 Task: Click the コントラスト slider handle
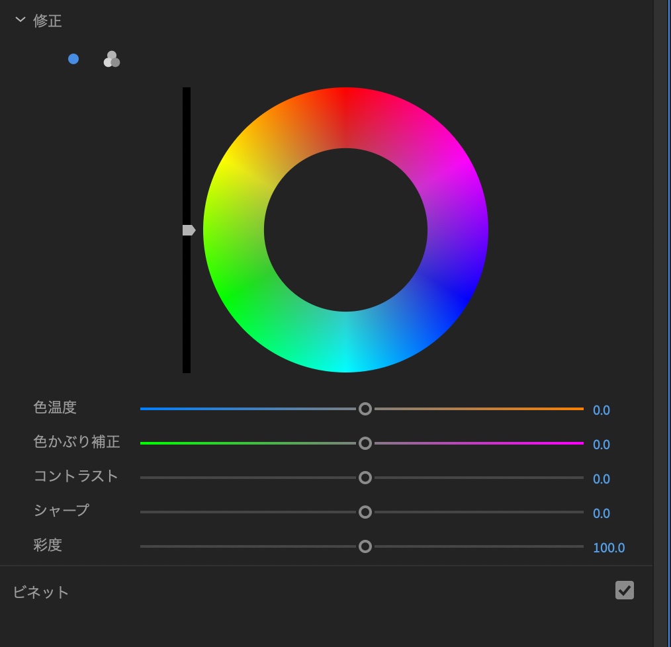click(x=365, y=478)
